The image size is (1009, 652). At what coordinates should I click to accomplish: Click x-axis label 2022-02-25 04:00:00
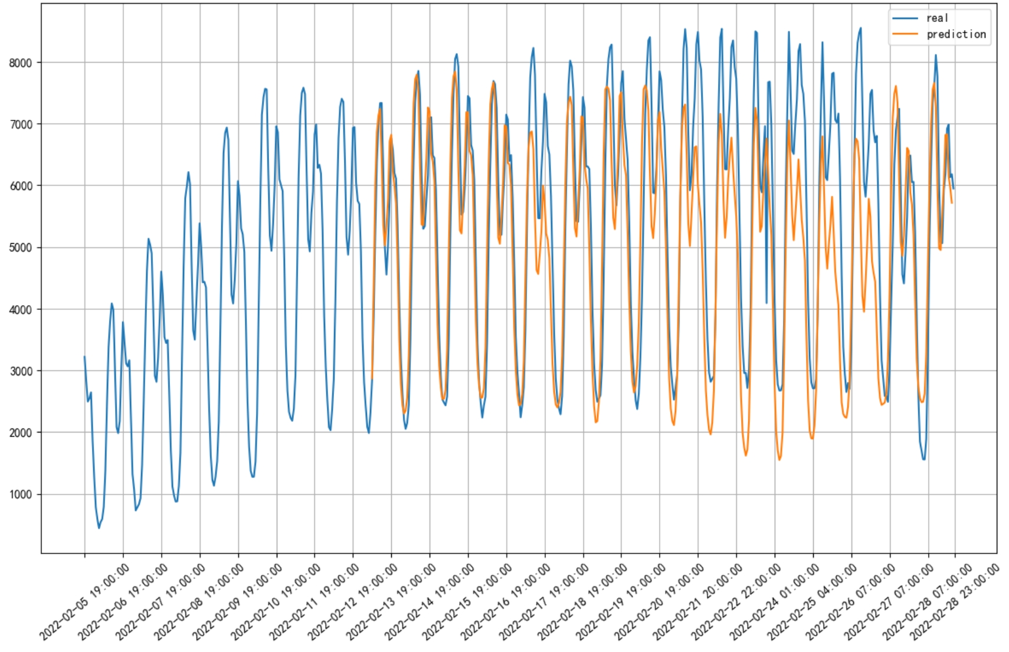pyautogui.click(x=813, y=602)
